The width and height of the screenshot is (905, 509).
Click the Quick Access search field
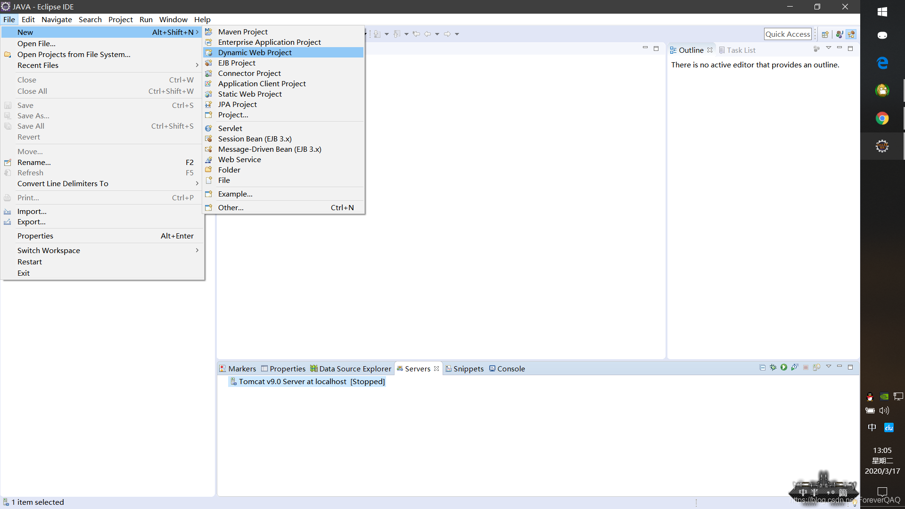pos(787,34)
